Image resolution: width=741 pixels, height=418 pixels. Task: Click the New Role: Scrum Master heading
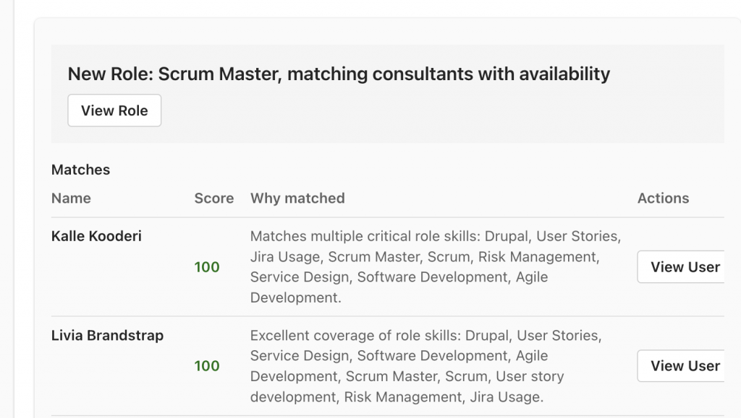[339, 74]
